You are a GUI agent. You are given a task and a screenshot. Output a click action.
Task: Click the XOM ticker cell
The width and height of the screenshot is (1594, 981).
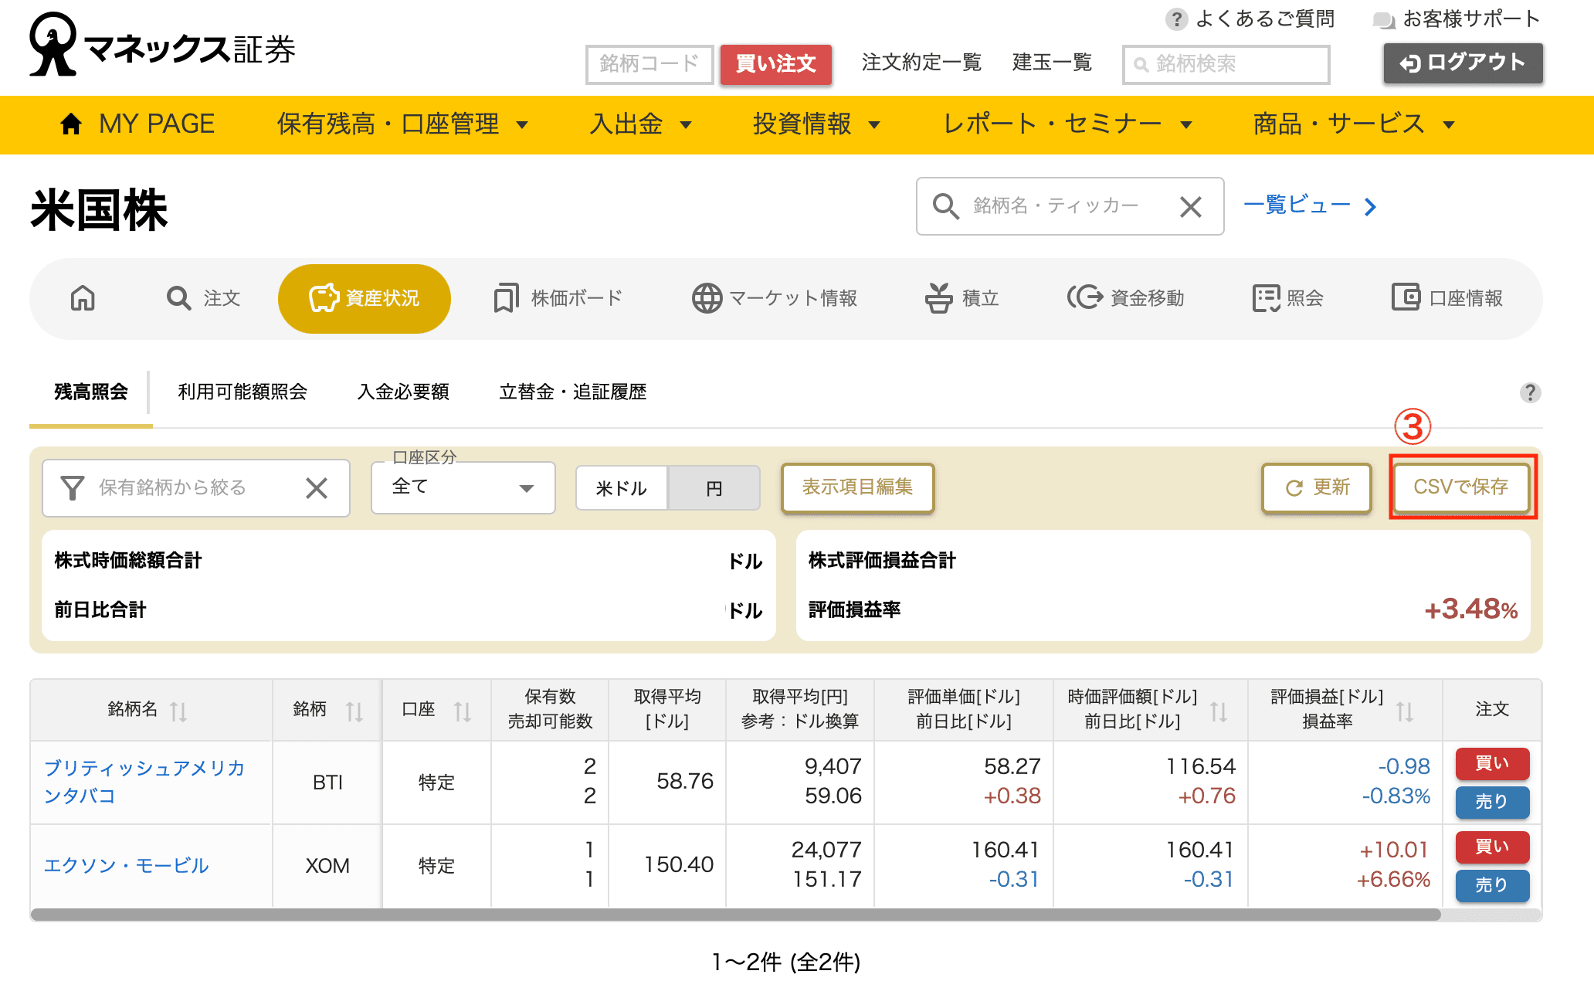tap(327, 866)
